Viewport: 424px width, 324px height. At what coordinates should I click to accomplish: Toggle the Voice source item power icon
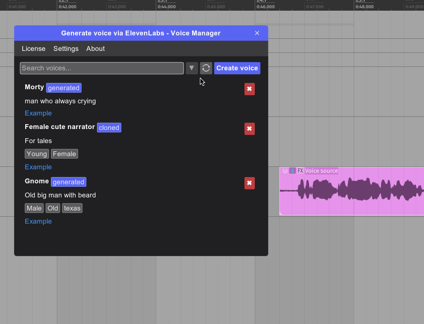tap(285, 171)
